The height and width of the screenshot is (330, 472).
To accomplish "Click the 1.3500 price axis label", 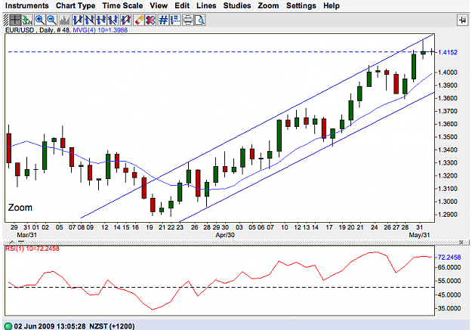I will [448, 137].
